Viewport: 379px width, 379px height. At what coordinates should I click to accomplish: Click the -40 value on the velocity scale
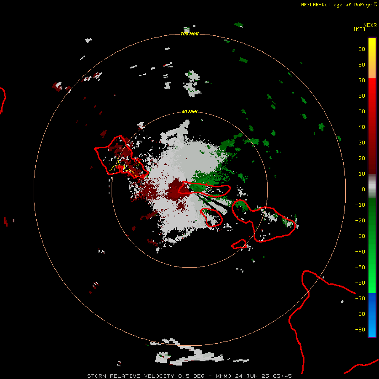360,252
